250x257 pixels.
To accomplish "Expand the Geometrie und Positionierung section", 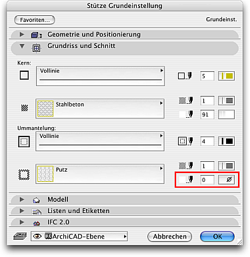I will [22, 35].
